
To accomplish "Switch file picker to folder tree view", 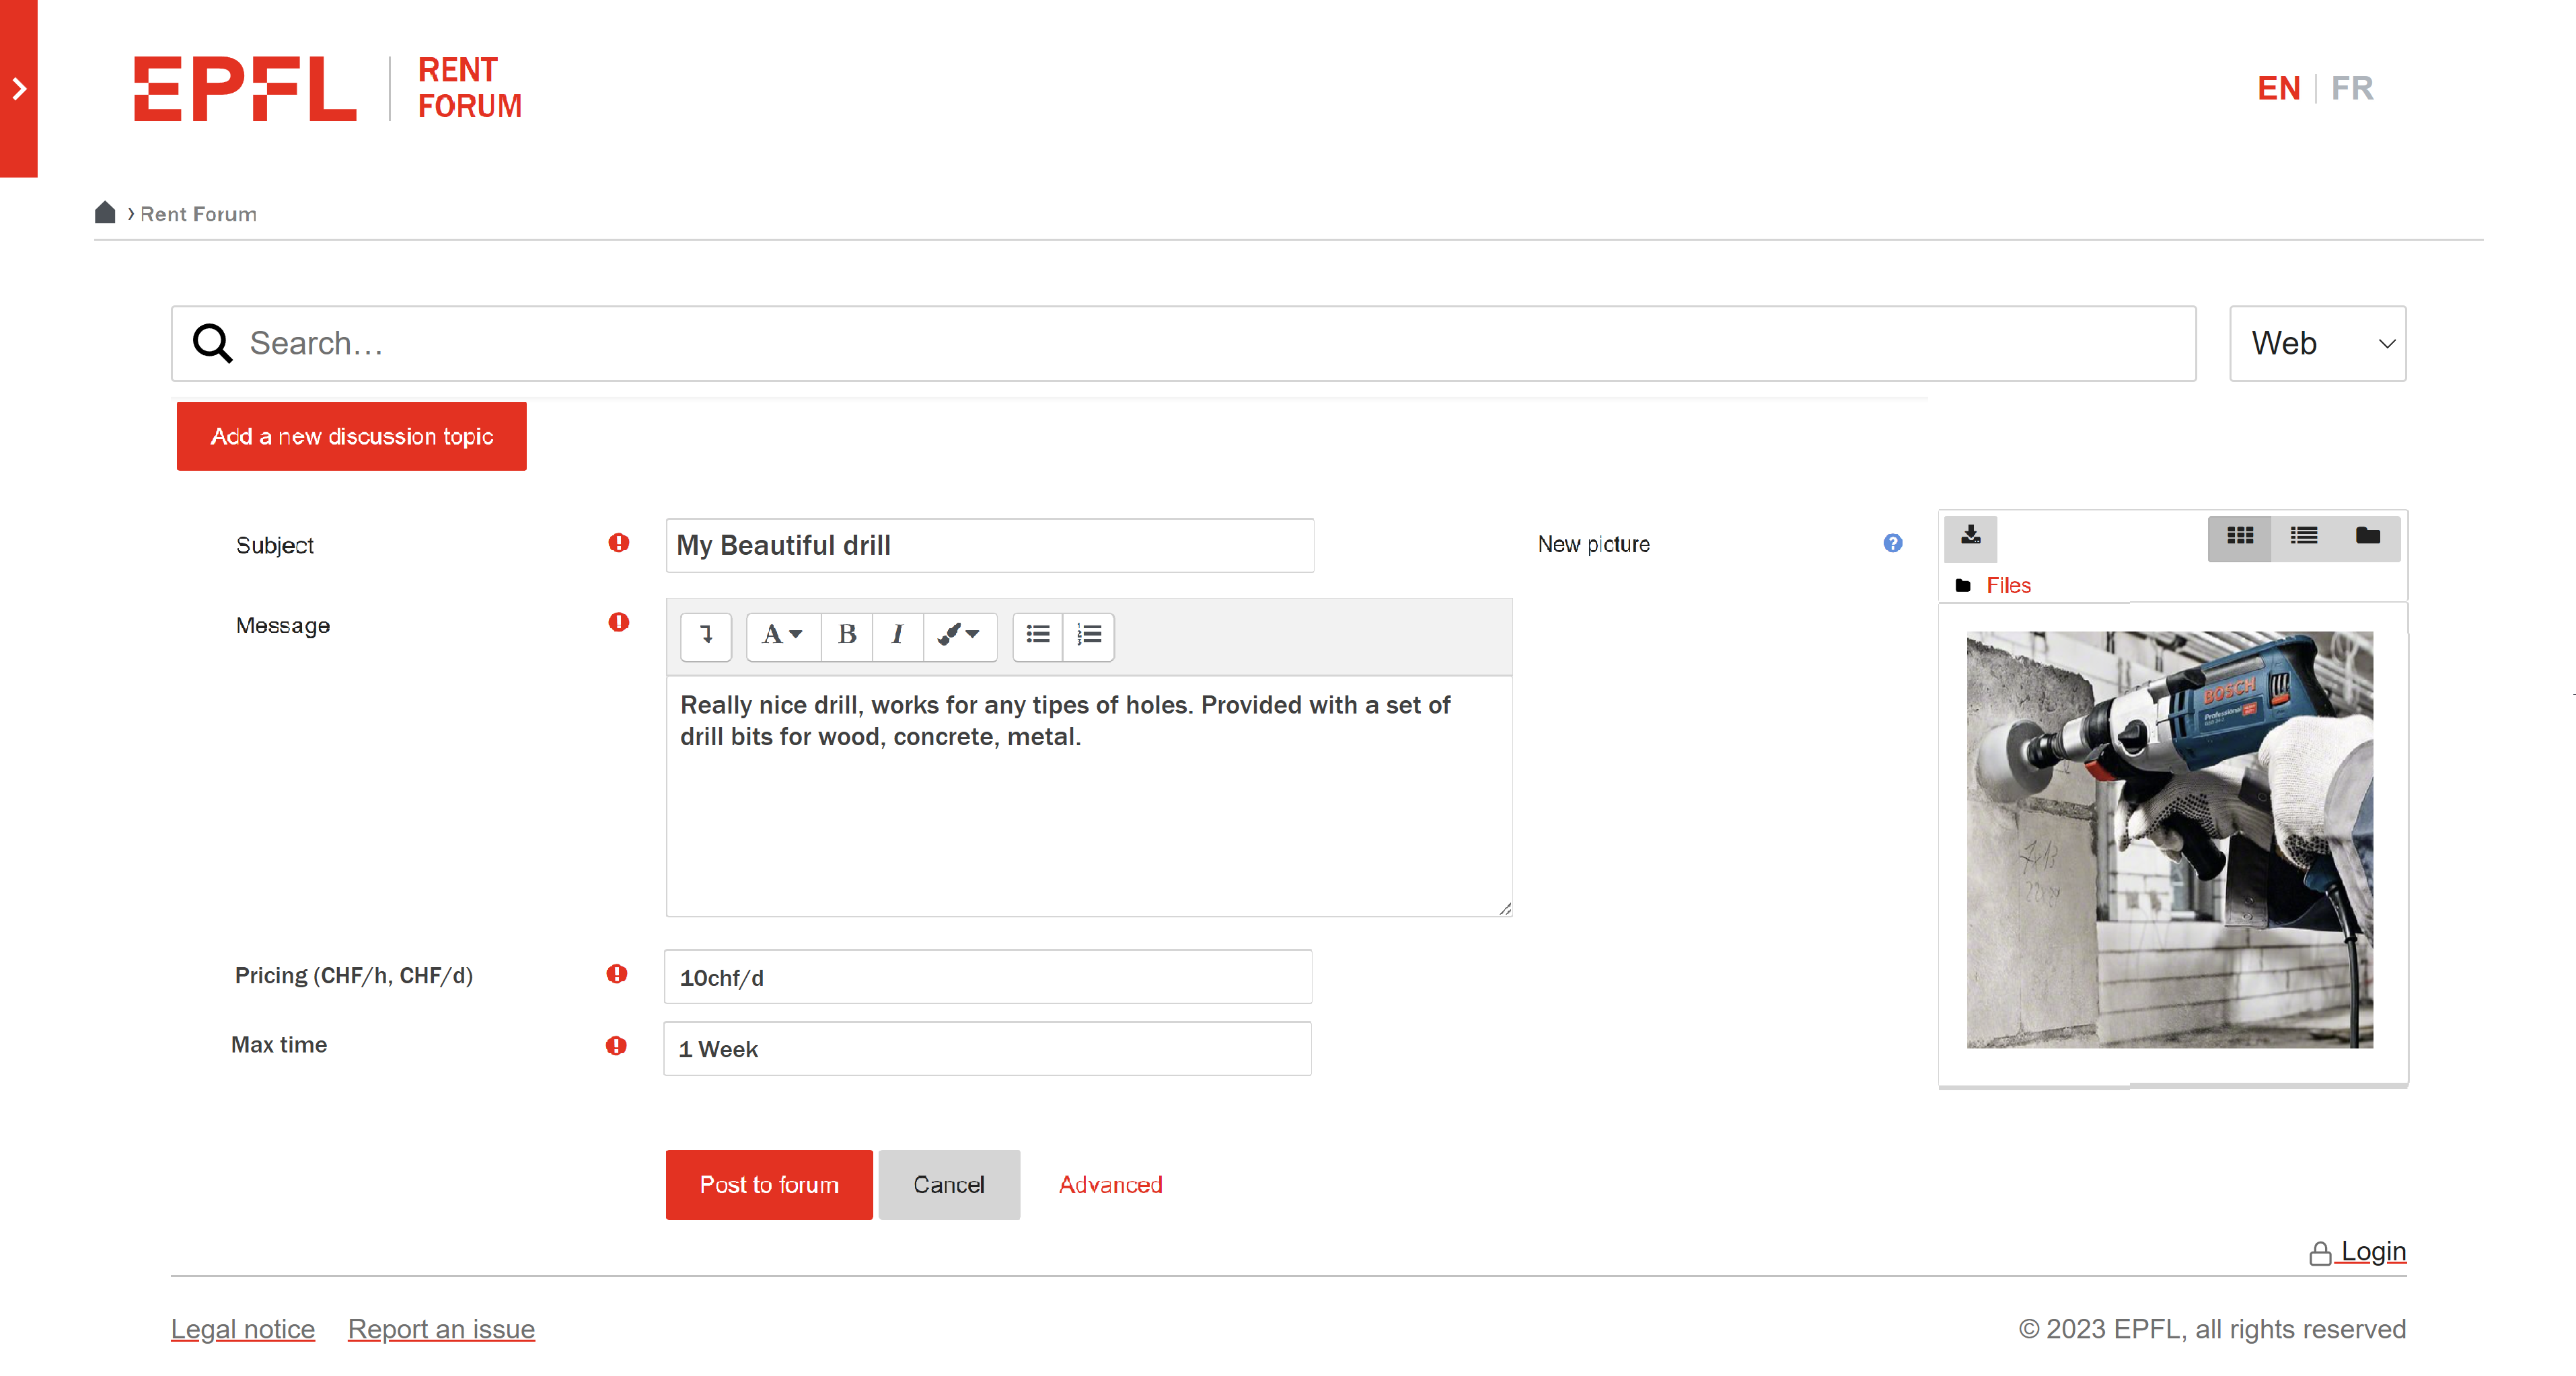I will pyautogui.click(x=2367, y=536).
